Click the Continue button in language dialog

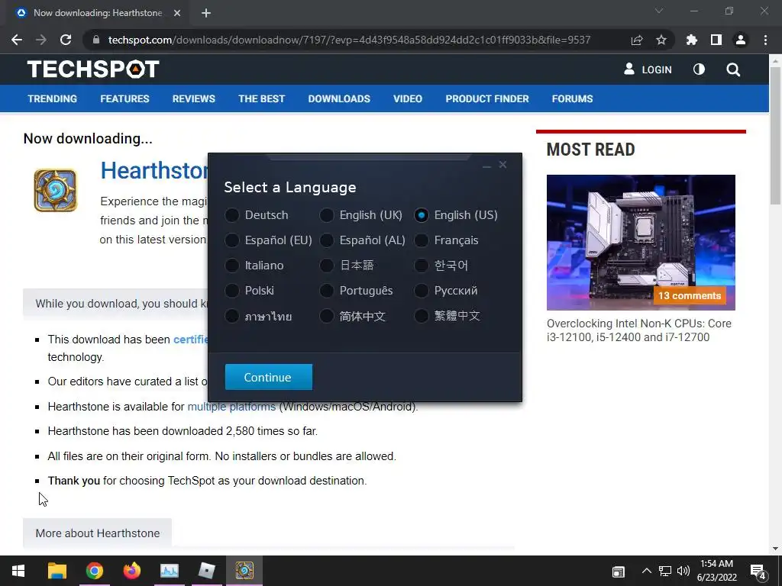[268, 377]
